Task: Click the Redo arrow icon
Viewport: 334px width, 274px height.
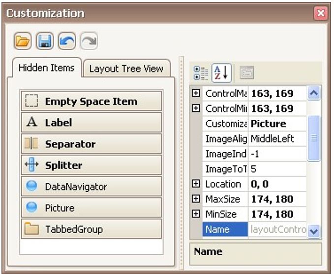Action: 89,41
